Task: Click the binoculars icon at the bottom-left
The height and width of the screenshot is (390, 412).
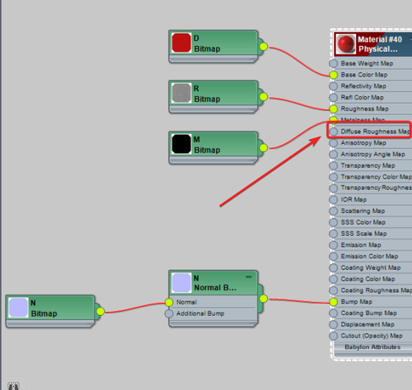Action: [x=13, y=386]
